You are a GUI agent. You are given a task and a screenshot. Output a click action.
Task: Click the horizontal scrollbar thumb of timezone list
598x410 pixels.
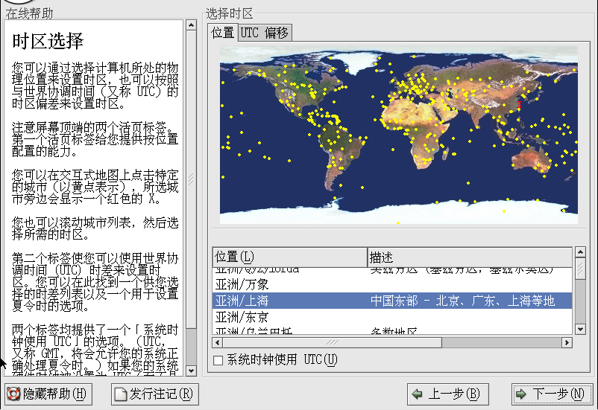coord(332,342)
